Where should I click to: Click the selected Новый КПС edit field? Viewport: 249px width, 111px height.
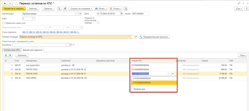point(149,74)
